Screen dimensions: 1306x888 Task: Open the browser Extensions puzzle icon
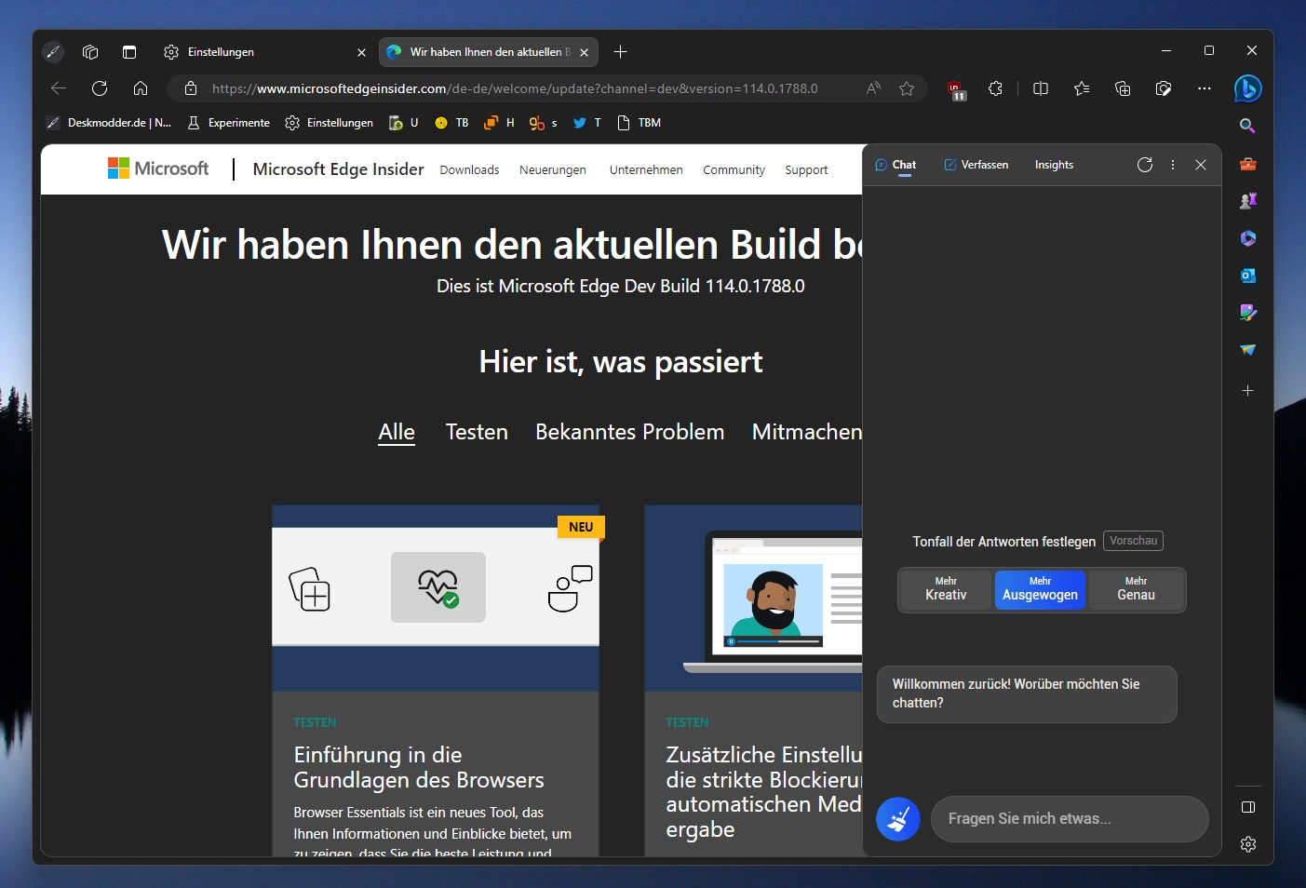[x=995, y=88]
